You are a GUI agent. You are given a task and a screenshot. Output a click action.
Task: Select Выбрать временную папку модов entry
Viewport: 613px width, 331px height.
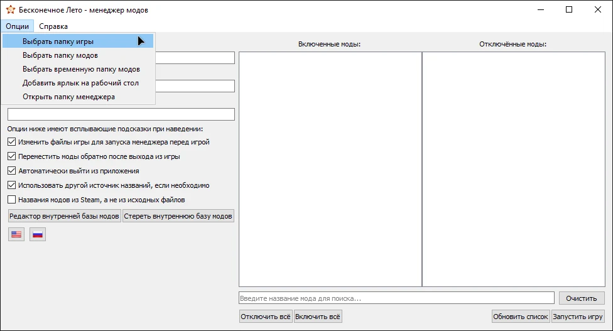point(78,69)
